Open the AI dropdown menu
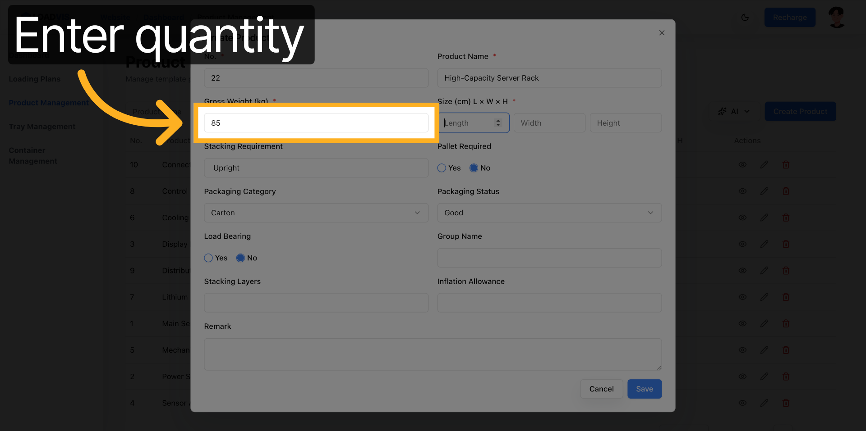866x431 pixels. click(734, 111)
